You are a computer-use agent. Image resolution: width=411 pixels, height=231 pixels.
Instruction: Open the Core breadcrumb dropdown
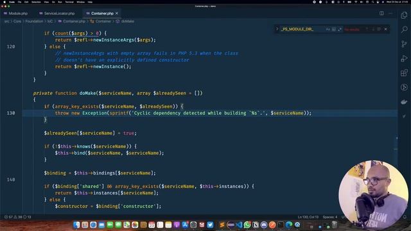tap(17, 21)
